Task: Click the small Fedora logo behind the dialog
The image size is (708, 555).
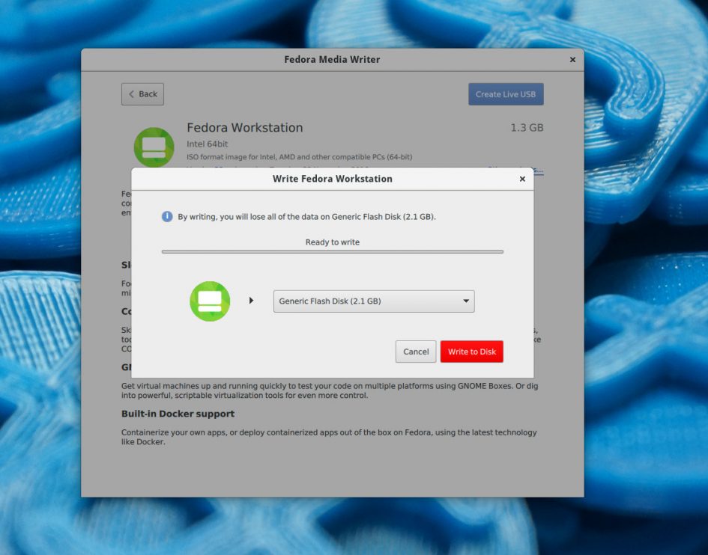Action: pyautogui.click(x=154, y=147)
